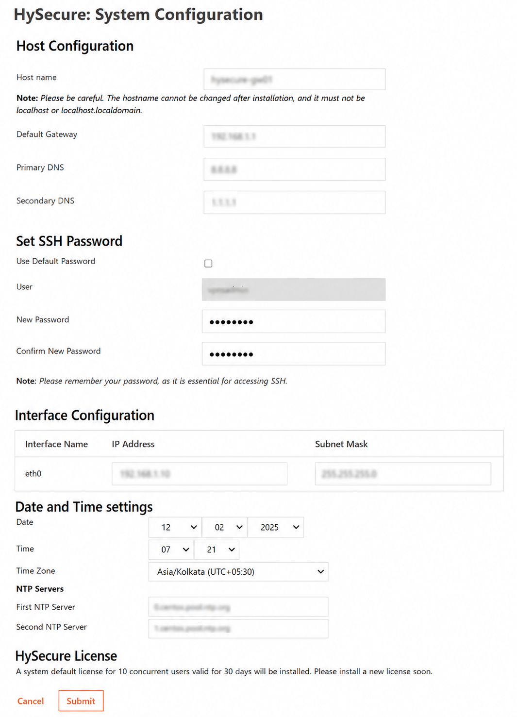This screenshot has height=717, width=517.
Task: Click the eth0 IP Address field
Action: (x=200, y=474)
